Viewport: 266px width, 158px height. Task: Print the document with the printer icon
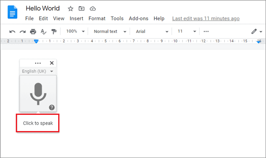click(33, 32)
